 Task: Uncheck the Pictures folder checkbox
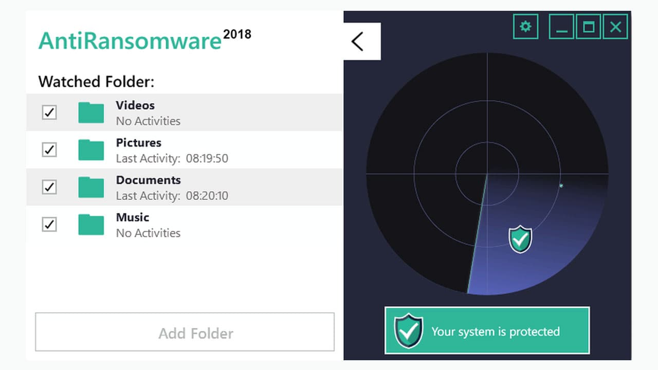click(49, 150)
